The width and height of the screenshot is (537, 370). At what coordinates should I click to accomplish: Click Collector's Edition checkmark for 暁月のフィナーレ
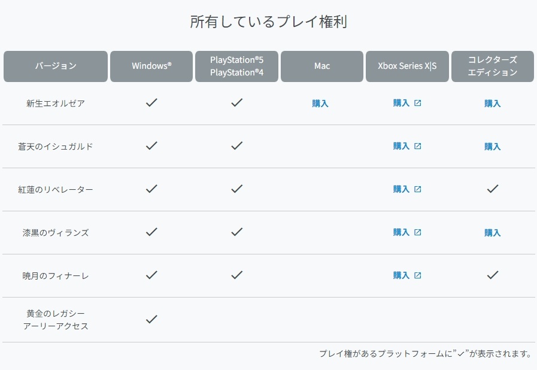click(x=493, y=275)
